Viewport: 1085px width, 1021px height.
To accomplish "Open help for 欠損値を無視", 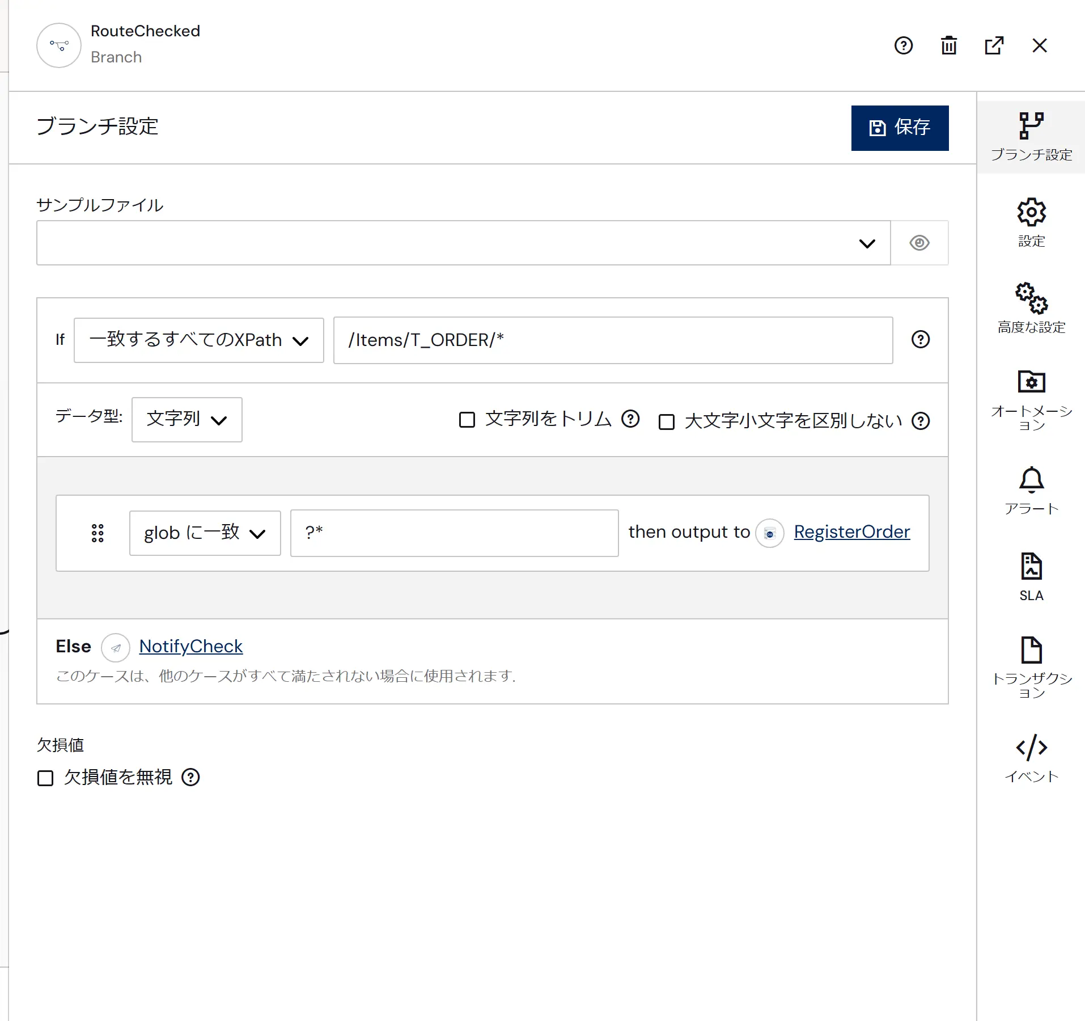I will 190,777.
